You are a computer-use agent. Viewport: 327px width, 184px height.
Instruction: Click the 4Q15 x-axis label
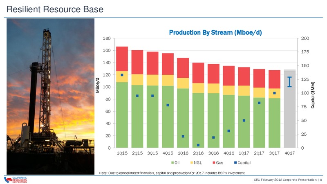(168, 153)
